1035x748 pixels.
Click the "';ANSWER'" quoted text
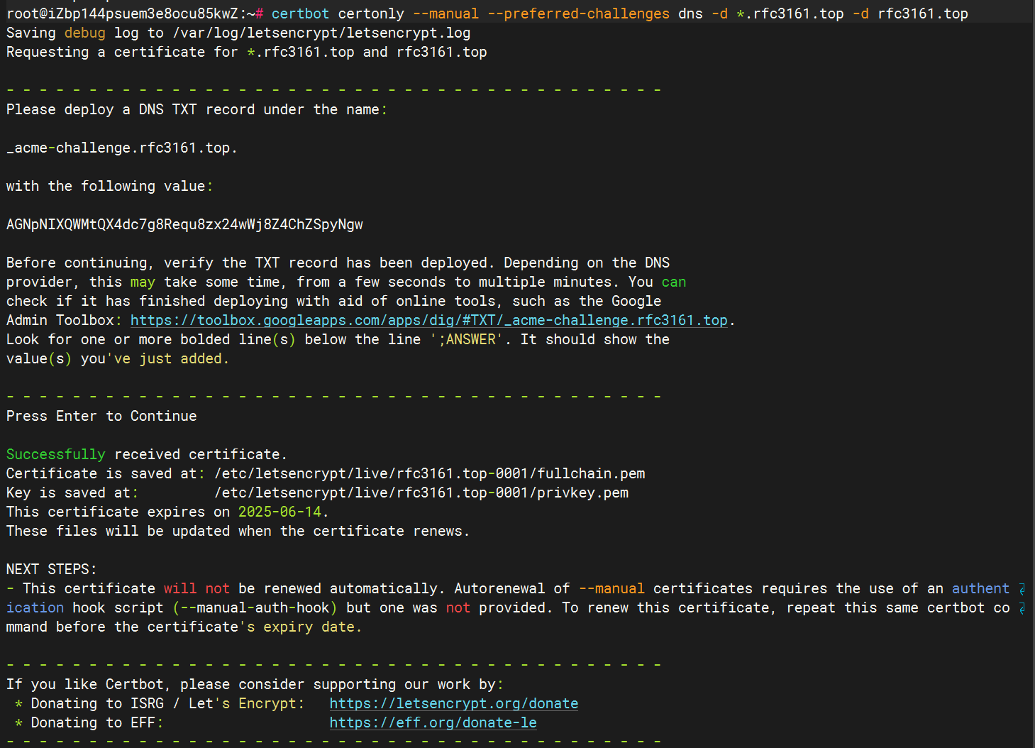click(466, 339)
